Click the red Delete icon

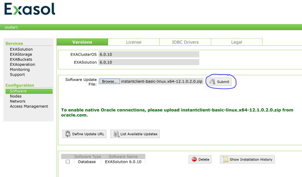click(x=194, y=159)
